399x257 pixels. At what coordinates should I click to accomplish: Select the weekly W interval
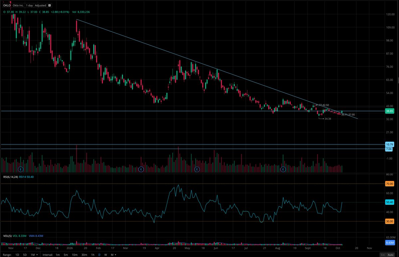(105, 255)
